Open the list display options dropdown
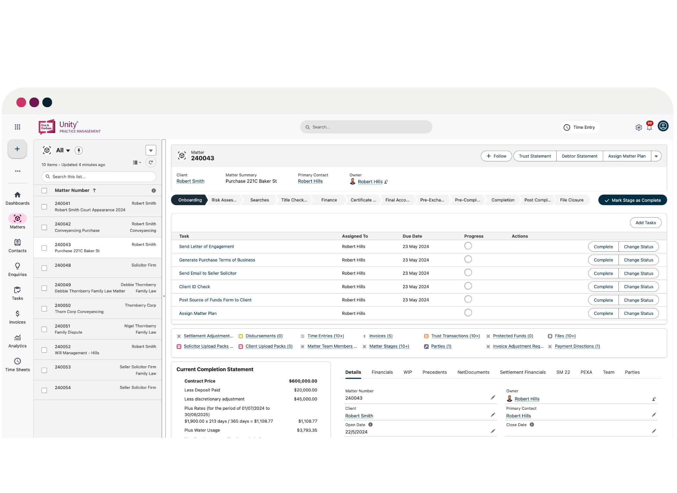The height and width of the screenshot is (493, 677). pos(137,162)
